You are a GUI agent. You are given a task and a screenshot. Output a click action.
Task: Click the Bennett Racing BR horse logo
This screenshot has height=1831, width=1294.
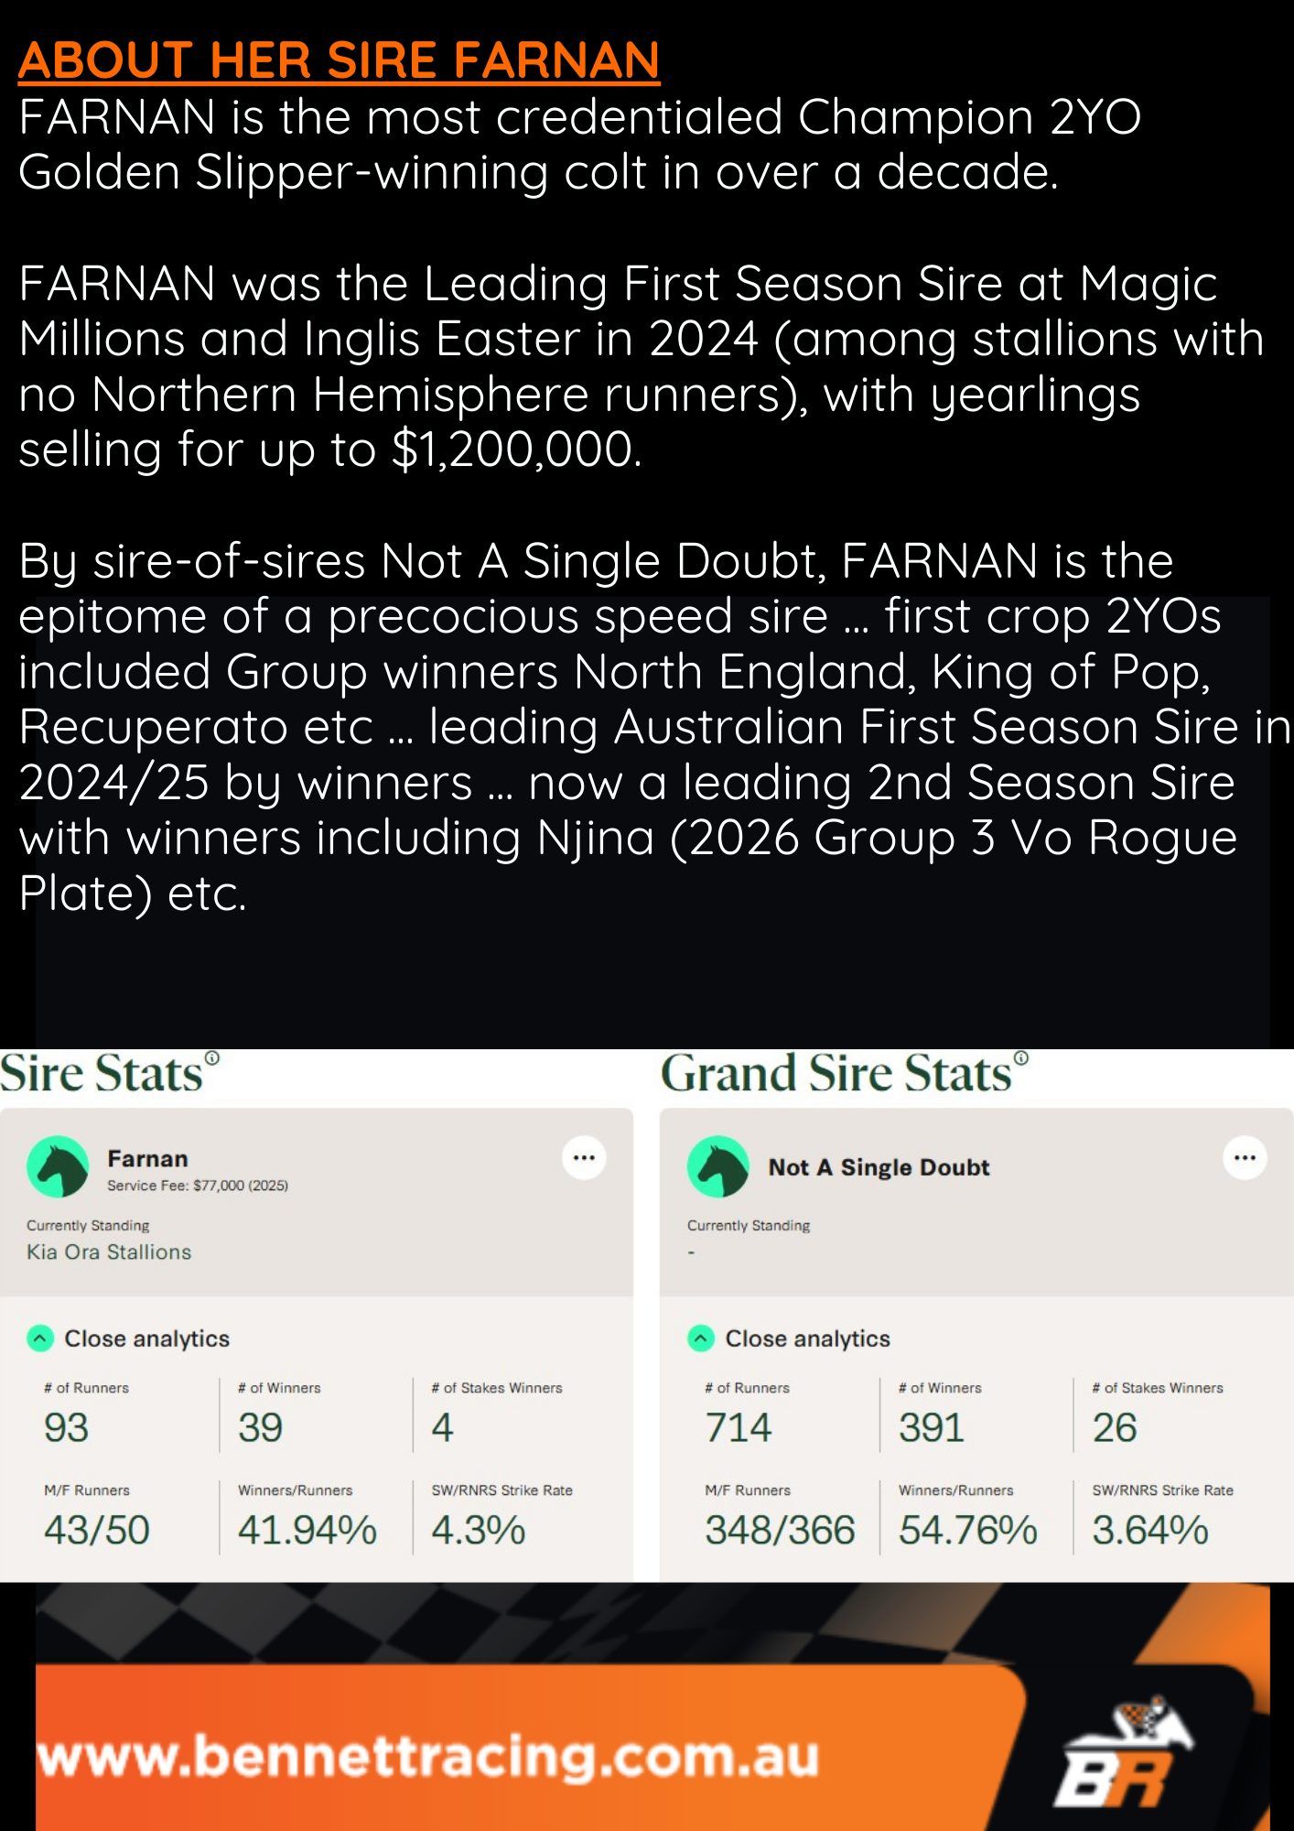coord(1126,1751)
